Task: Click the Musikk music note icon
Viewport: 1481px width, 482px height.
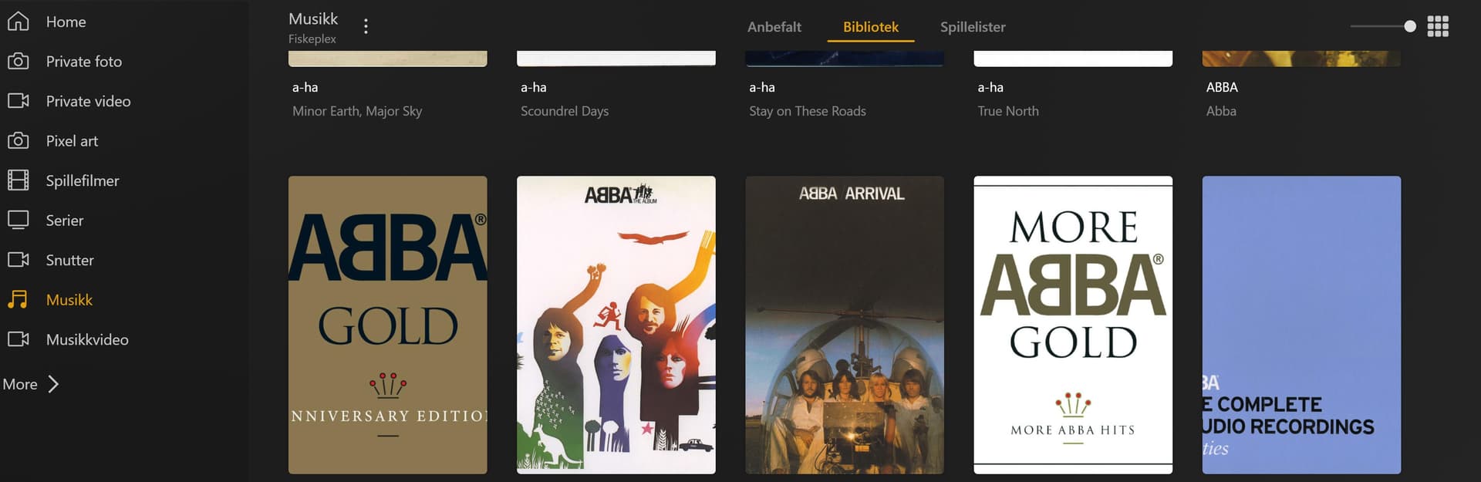Action: coord(19,300)
